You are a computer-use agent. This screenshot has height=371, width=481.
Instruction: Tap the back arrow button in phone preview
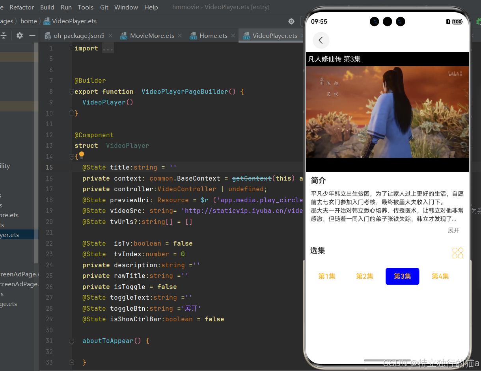point(321,40)
